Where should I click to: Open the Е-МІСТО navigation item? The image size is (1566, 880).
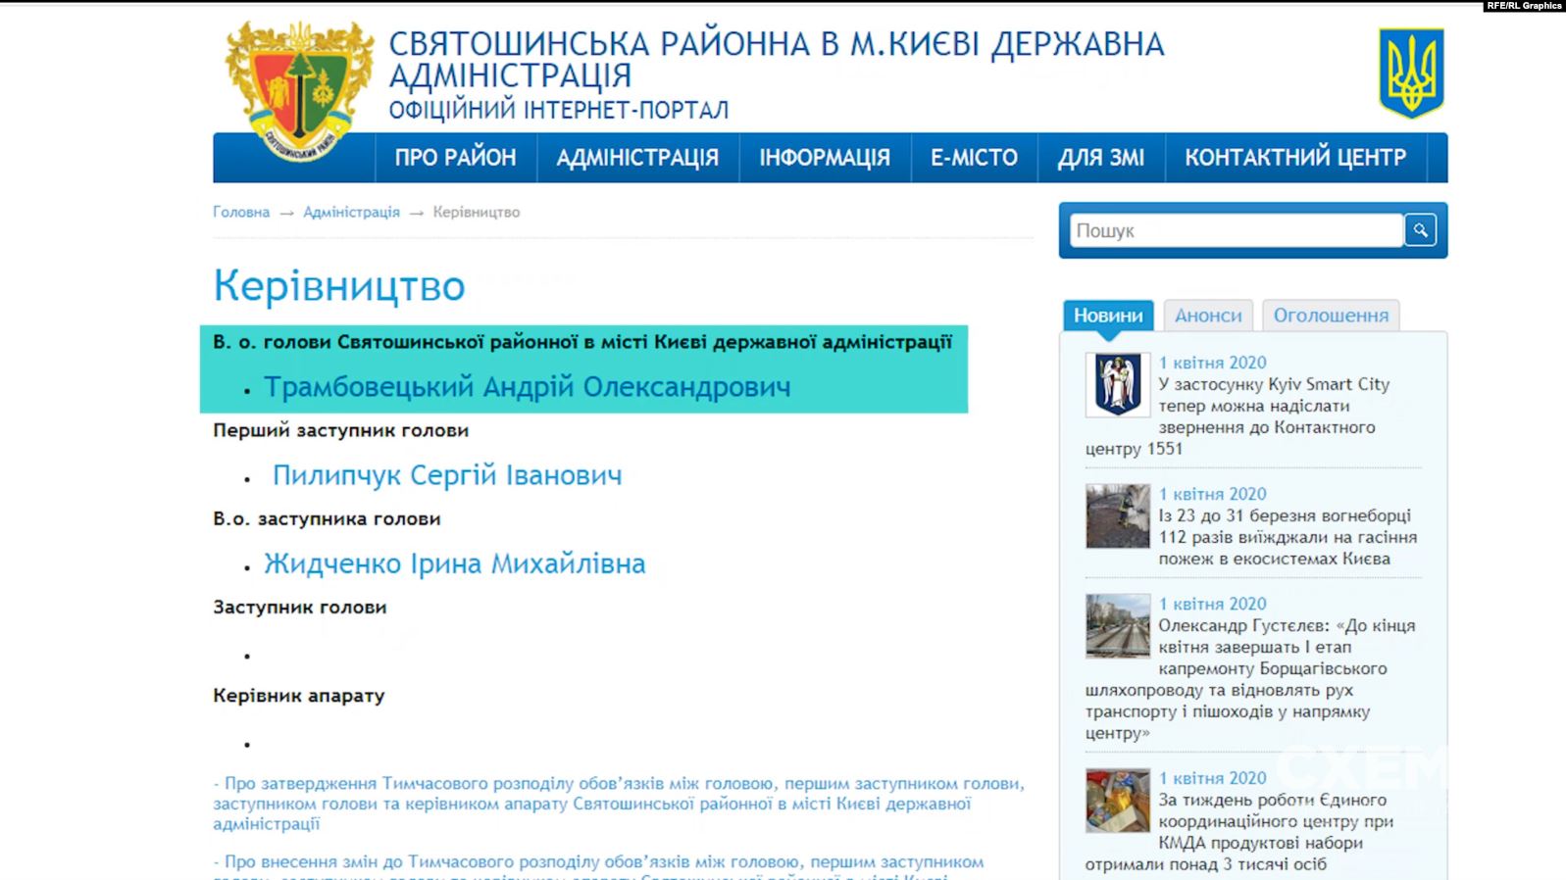[974, 158]
